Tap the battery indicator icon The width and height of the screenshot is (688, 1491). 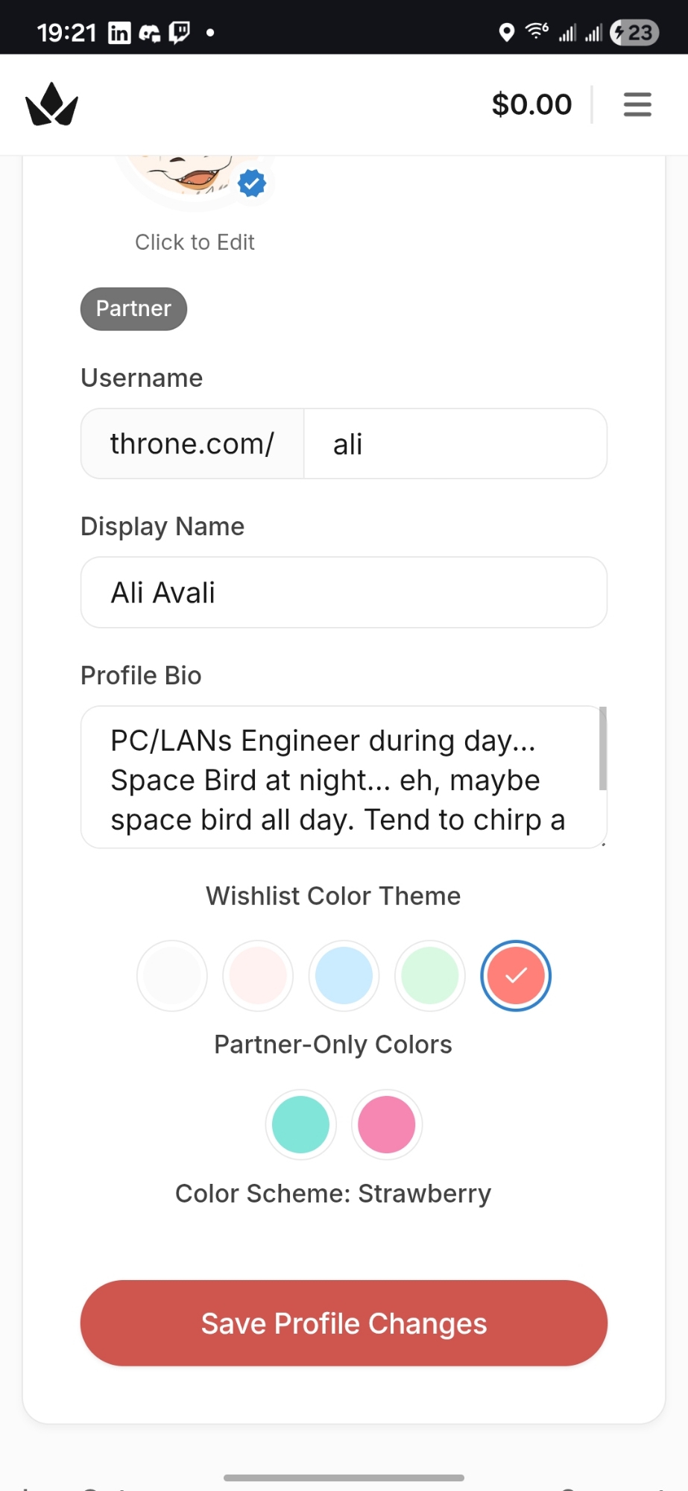coord(634,33)
